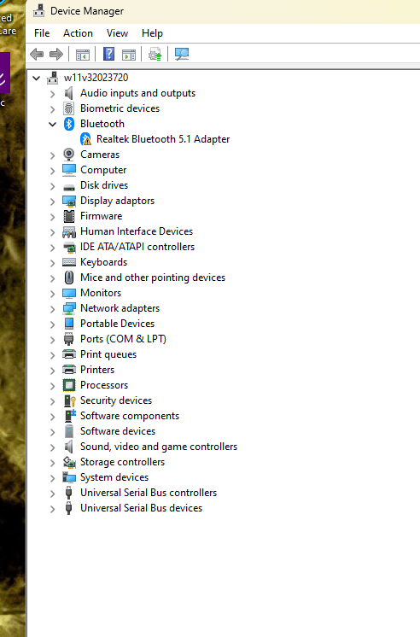
Task: Open the File menu
Action: click(x=42, y=33)
